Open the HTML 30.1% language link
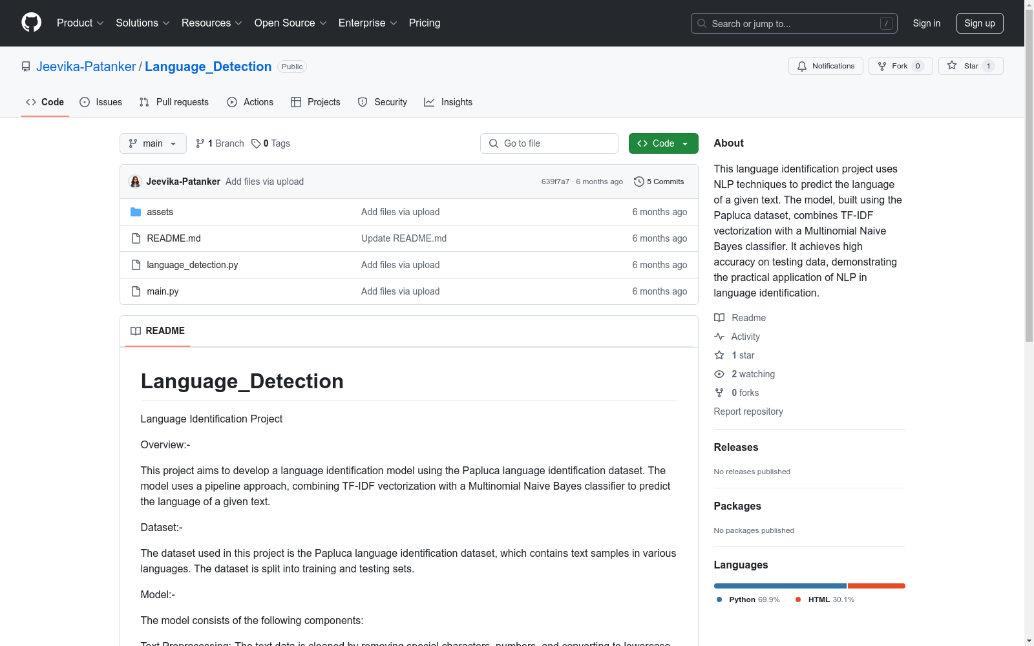This screenshot has height=646, width=1034. click(825, 599)
